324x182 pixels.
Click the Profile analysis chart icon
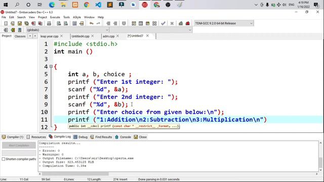pyautogui.click(x=181, y=23)
